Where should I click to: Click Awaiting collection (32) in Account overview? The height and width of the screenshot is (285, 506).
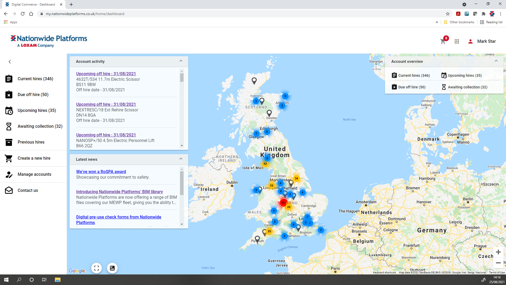[x=464, y=87]
